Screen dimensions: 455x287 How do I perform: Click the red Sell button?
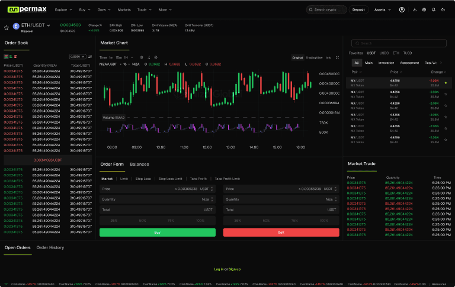point(281,233)
